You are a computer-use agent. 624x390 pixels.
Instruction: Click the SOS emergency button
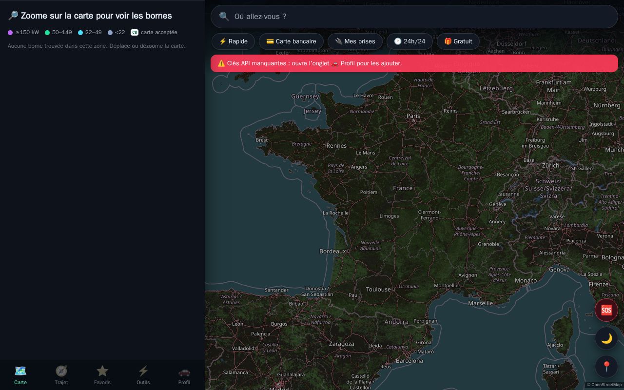click(606, 310)
